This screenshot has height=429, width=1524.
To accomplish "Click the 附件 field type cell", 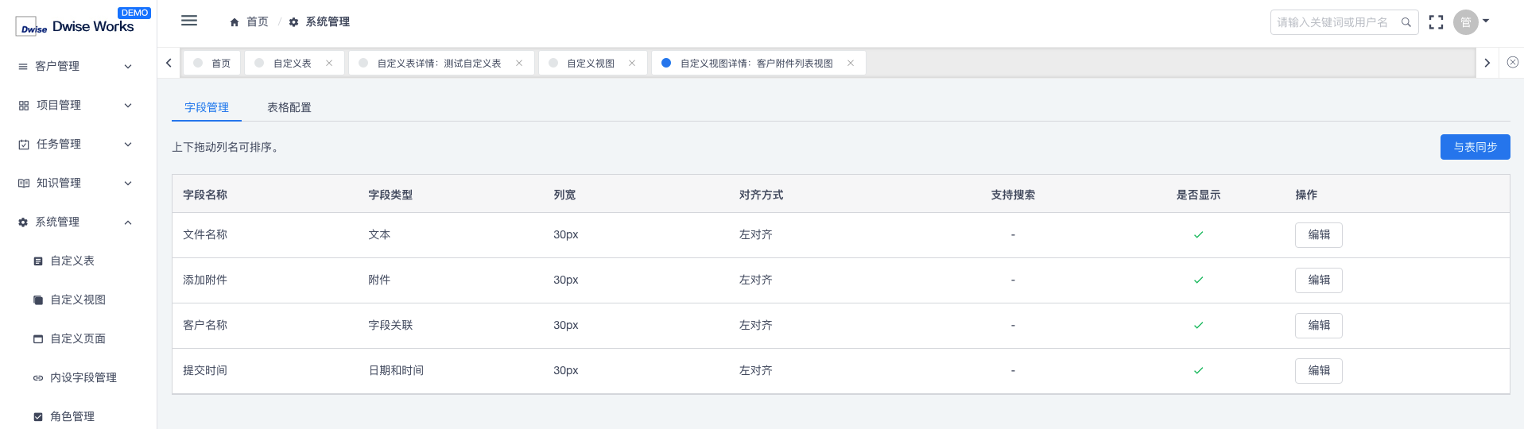I will tap(379, 280).
